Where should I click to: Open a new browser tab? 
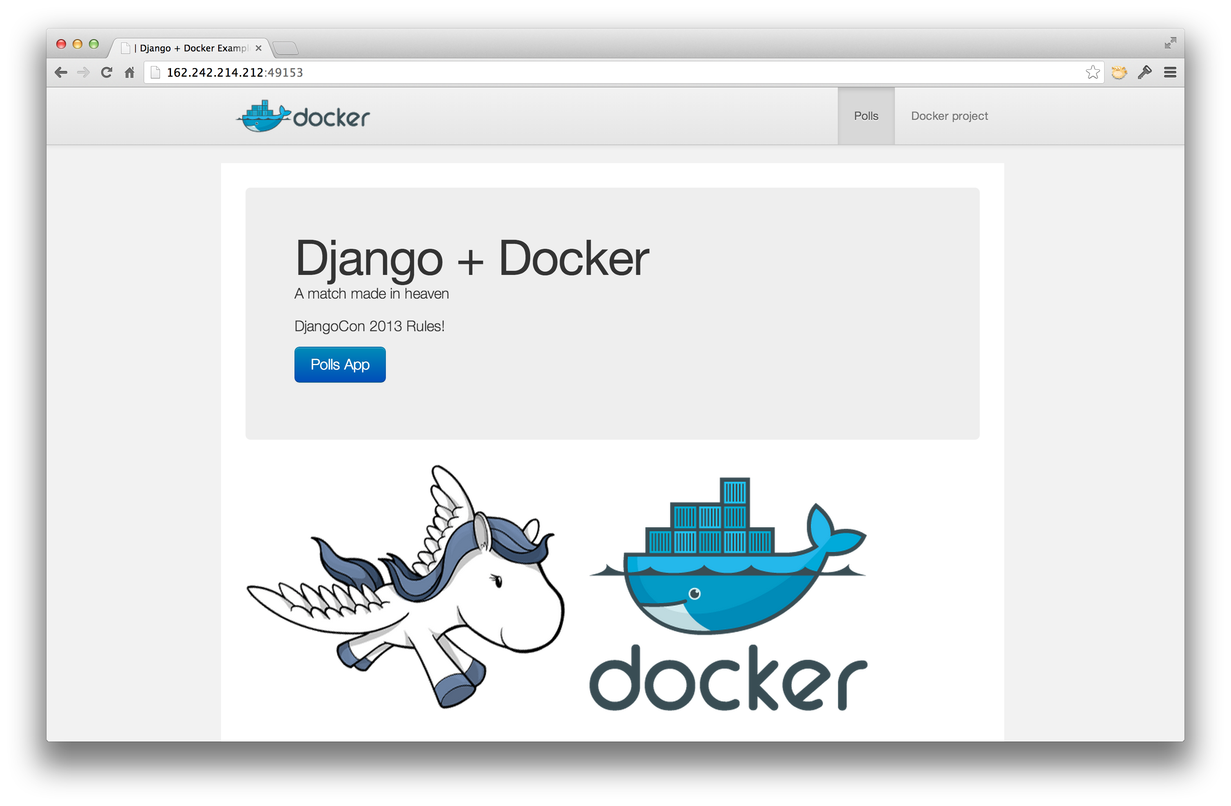tap(286, 49)
